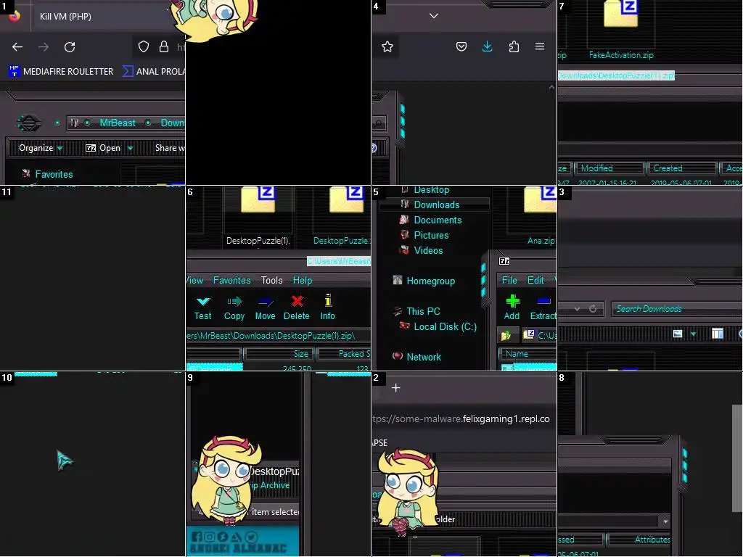Click the felixgaming1.repl.co URL bar
Screen dimensions: 743x557
[462, 418]
